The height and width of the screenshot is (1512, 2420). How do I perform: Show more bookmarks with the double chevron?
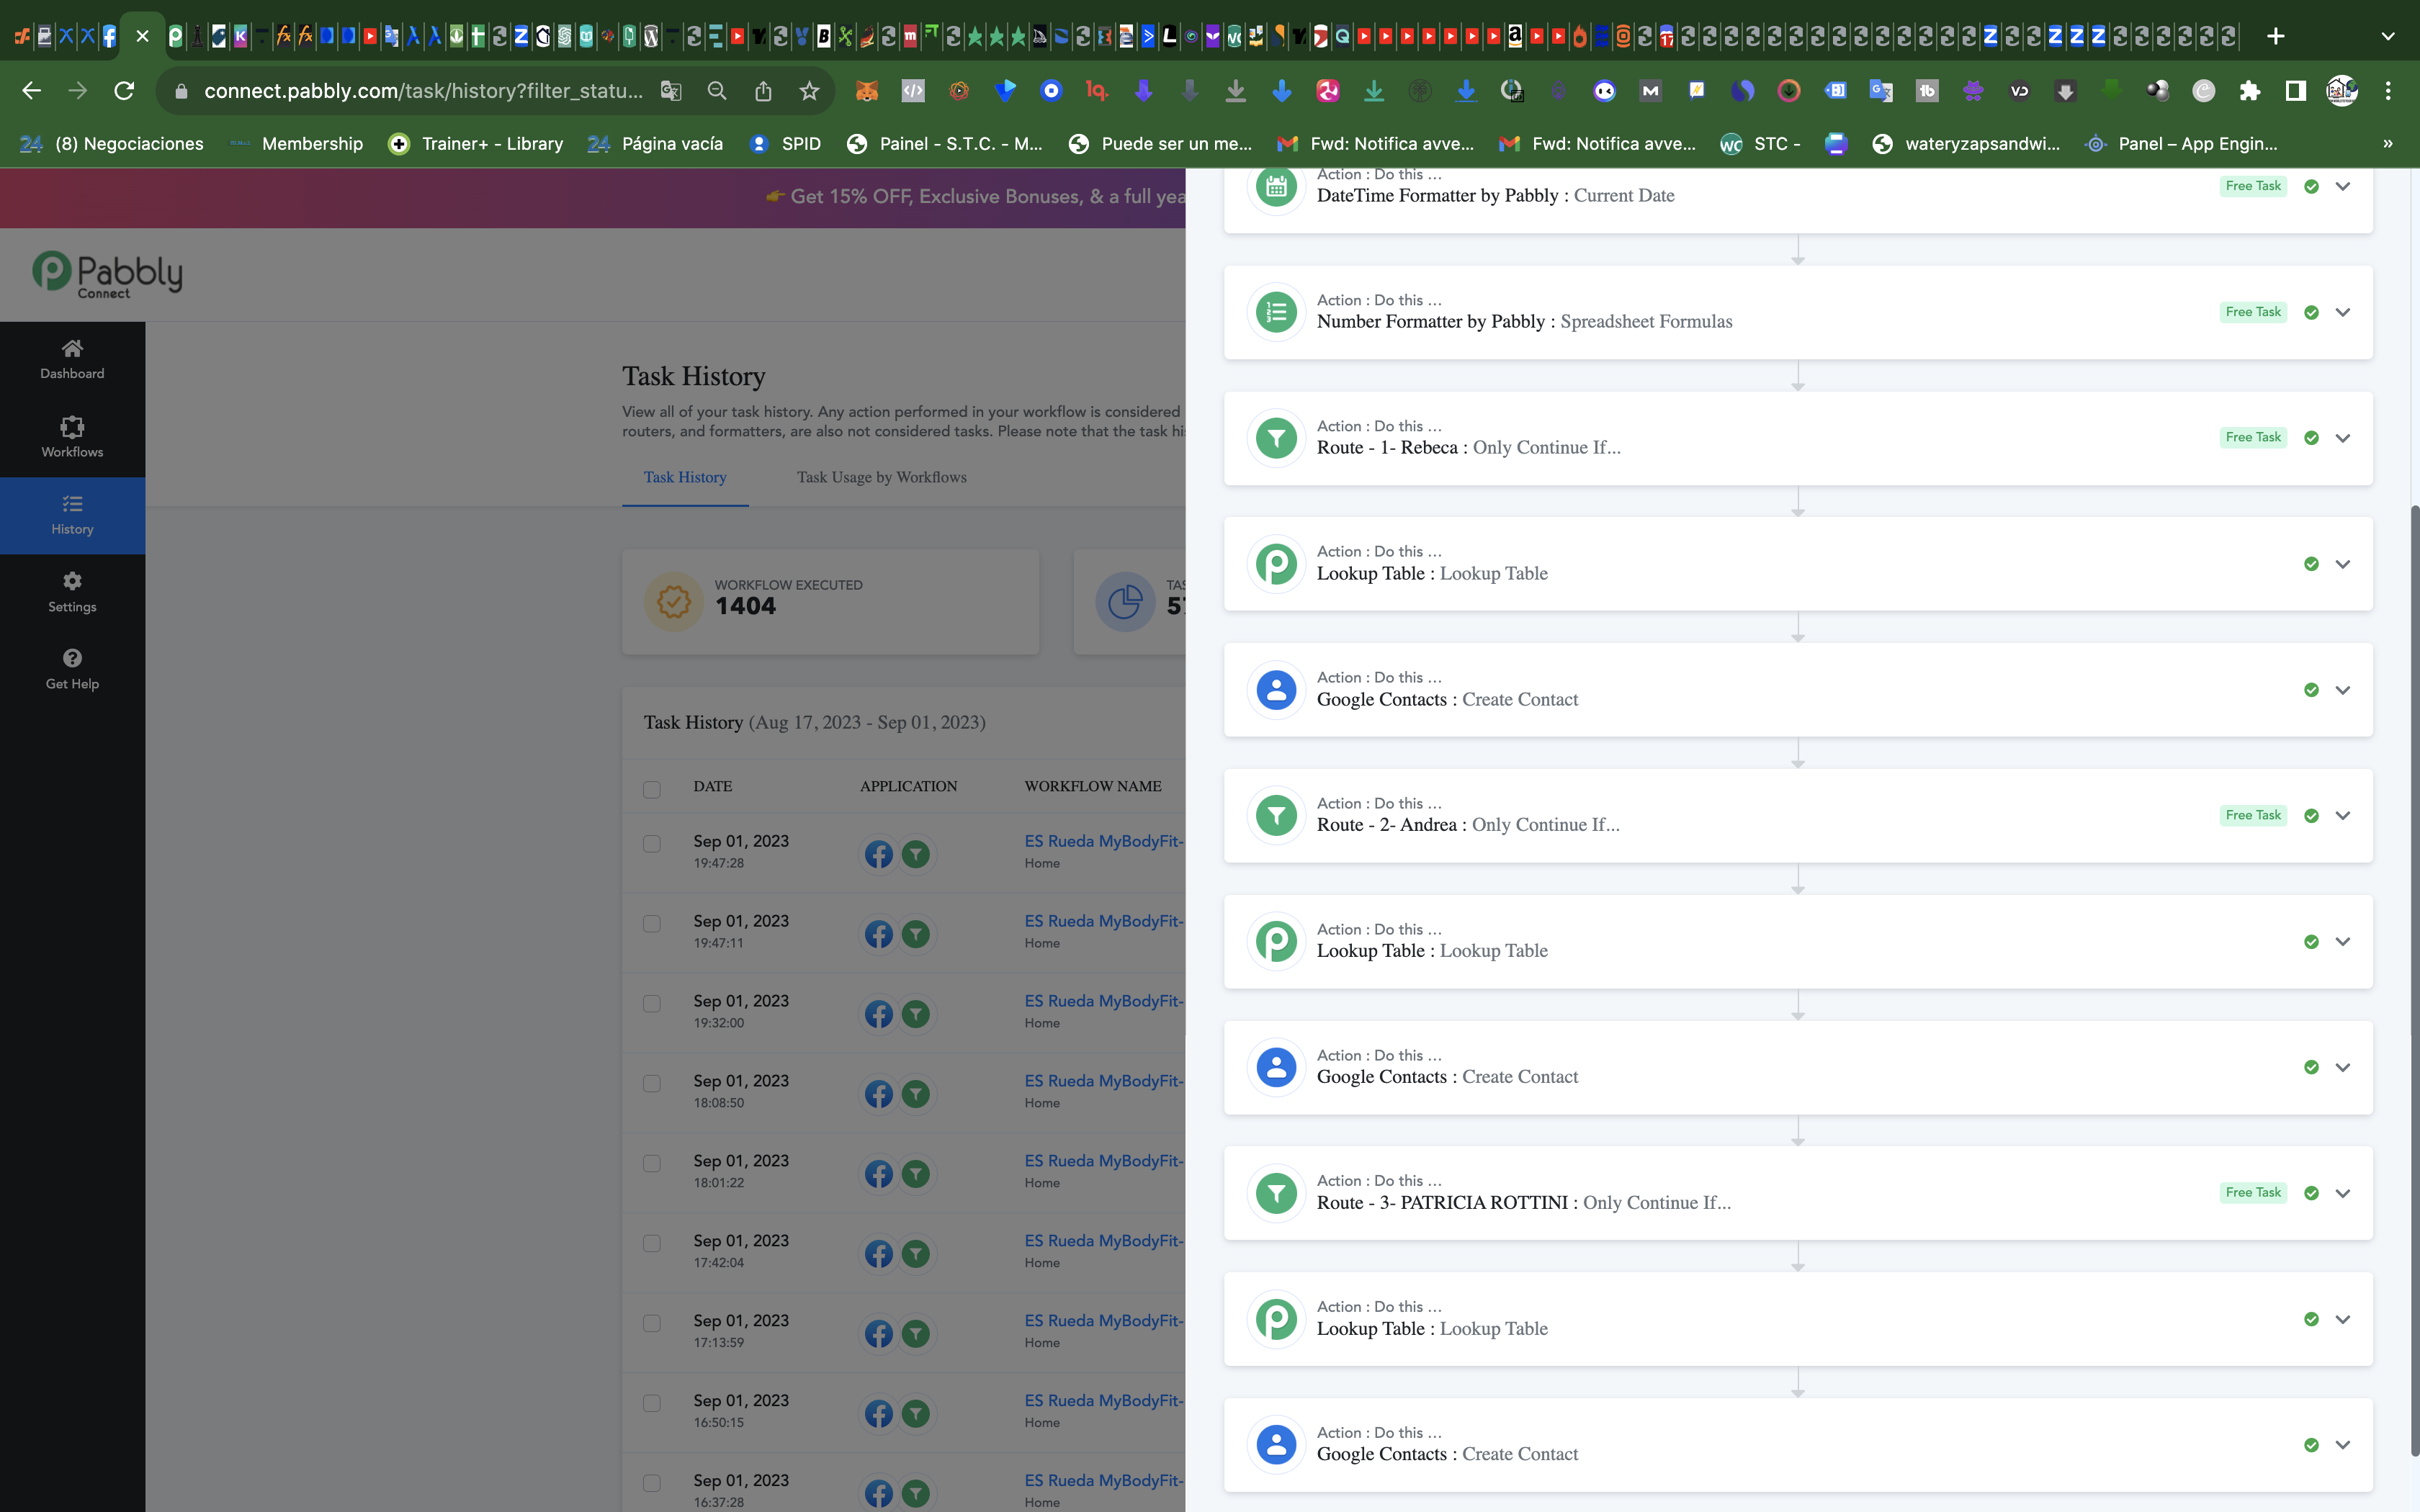pos(2388,144)
